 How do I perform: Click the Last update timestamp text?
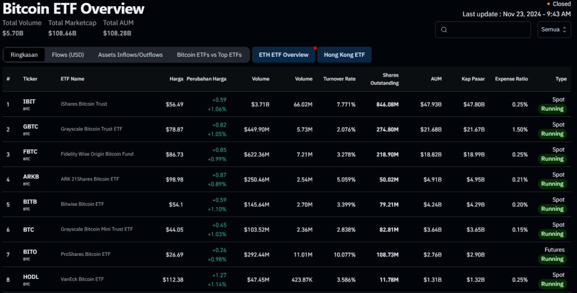pyautogui.click(x=517, y=14)
